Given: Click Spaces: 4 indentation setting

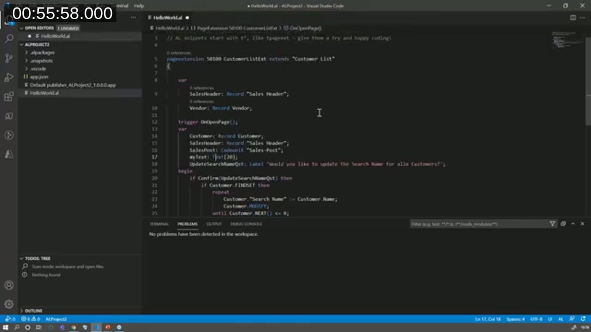Looking at the screenshot, I should tap(515, 319).
